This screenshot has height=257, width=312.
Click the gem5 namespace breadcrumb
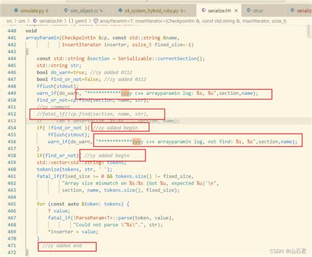(81, 21)
